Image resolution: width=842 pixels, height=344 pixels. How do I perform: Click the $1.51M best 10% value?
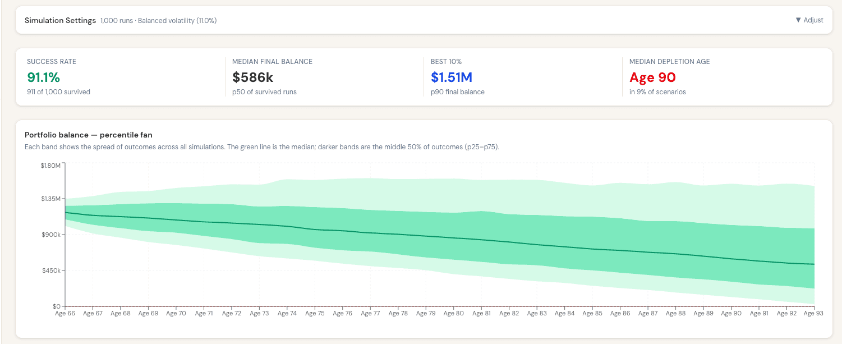tap(452, 77)
